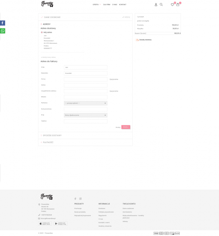Click the Anuluj link
219x236 pixels.
tap(118, 127)
